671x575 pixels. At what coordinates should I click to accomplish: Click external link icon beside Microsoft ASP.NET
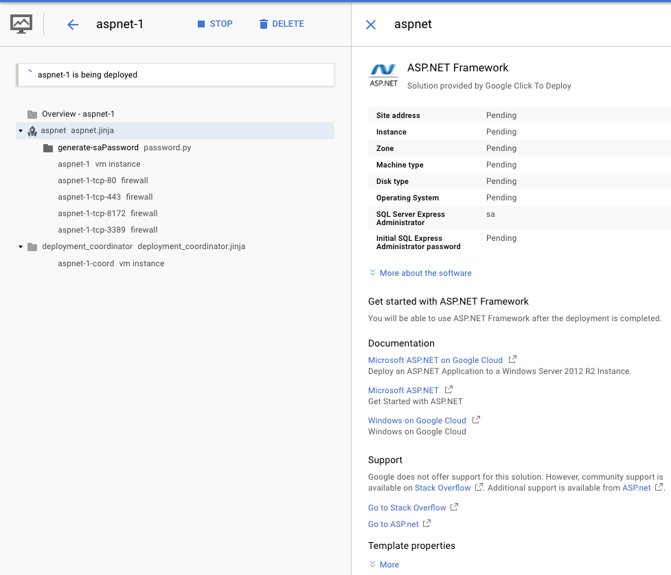pyautogui.click(x=448, y=390)
